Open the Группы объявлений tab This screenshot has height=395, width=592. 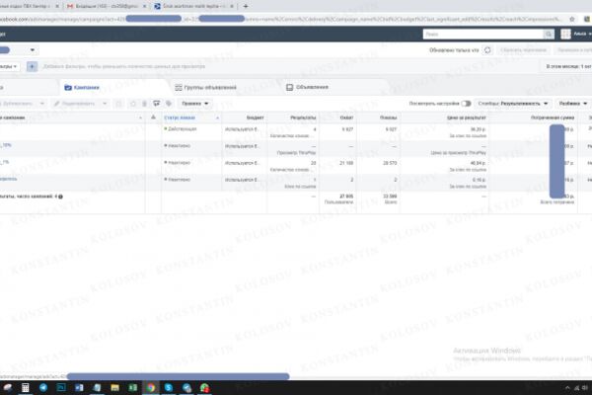(206, 87)
